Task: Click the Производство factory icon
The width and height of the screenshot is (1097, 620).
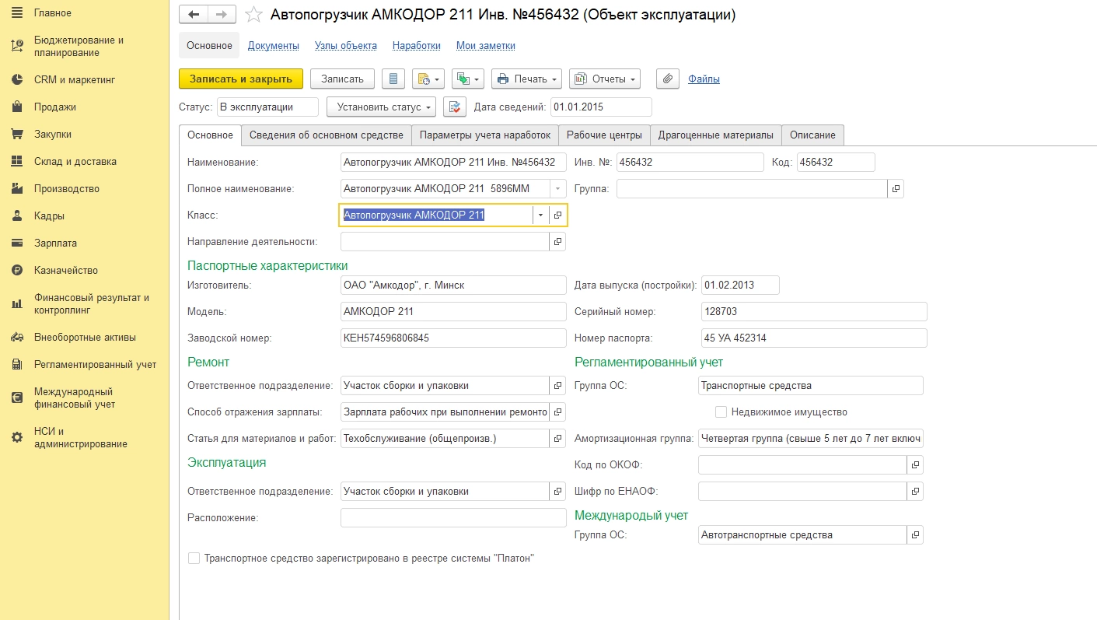Action: coord(17,188)
